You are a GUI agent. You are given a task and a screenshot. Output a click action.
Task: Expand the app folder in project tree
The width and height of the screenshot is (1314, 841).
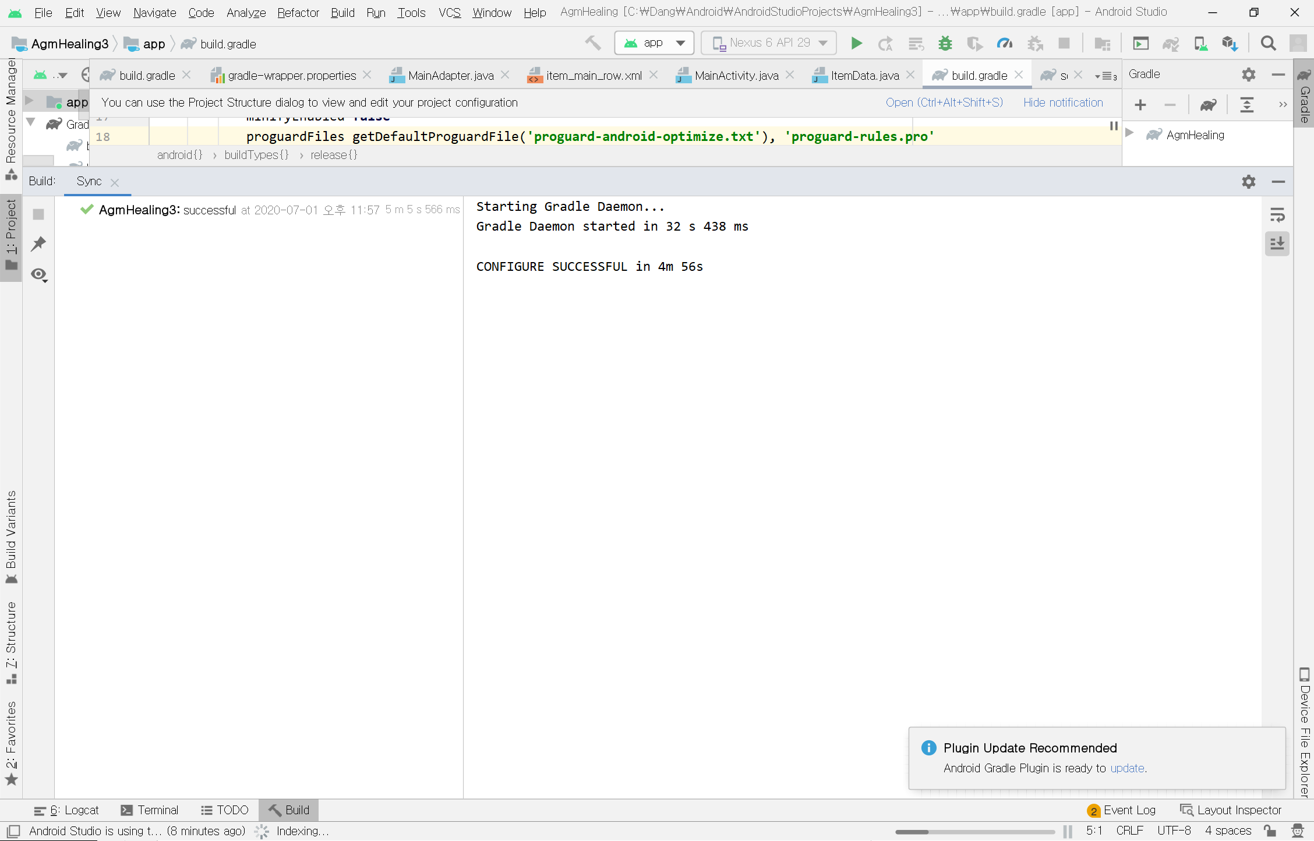(29, 101)
